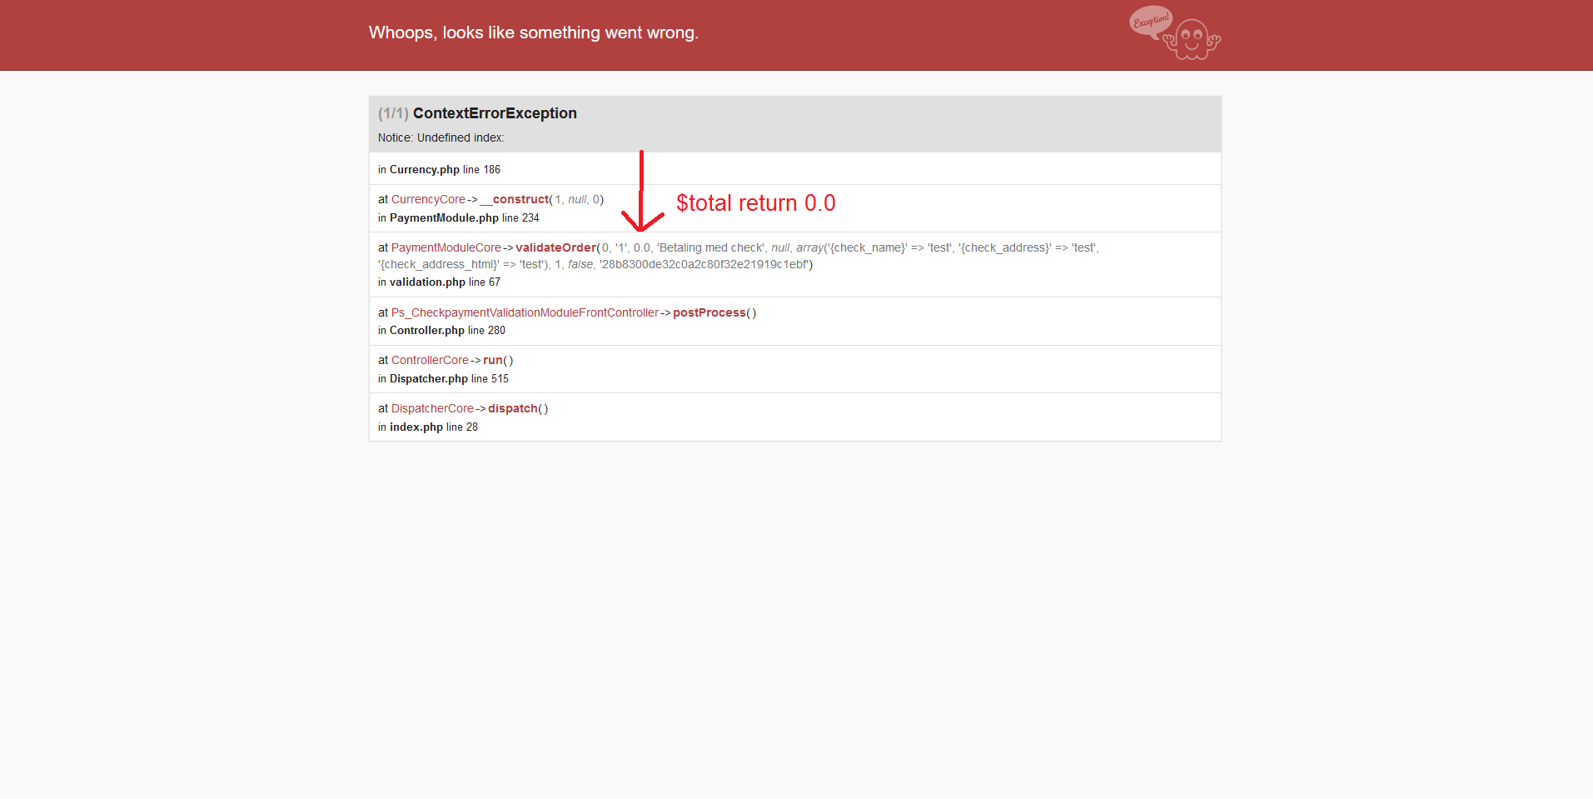
Task: Open the ControllerCore class link
Action: point(430,361)
